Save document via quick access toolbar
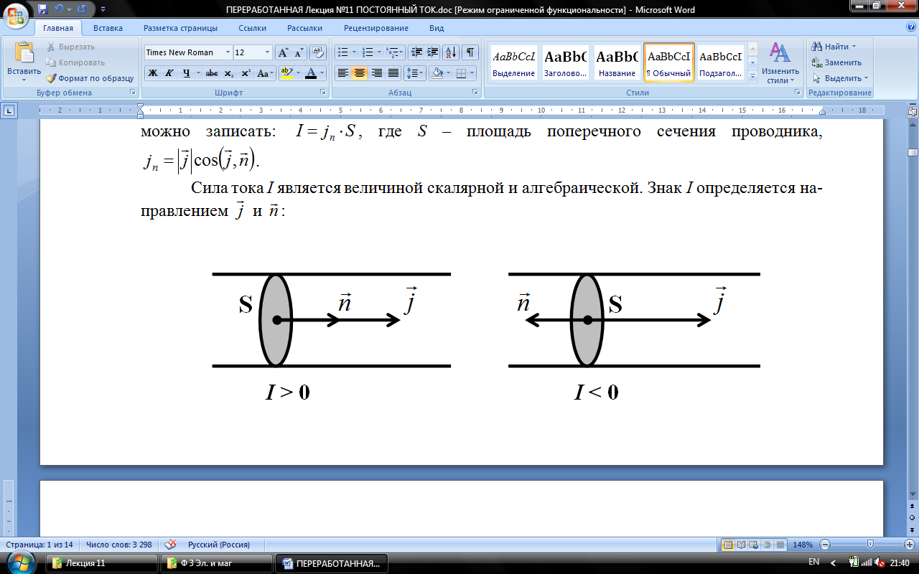 (x=43, y=9)
